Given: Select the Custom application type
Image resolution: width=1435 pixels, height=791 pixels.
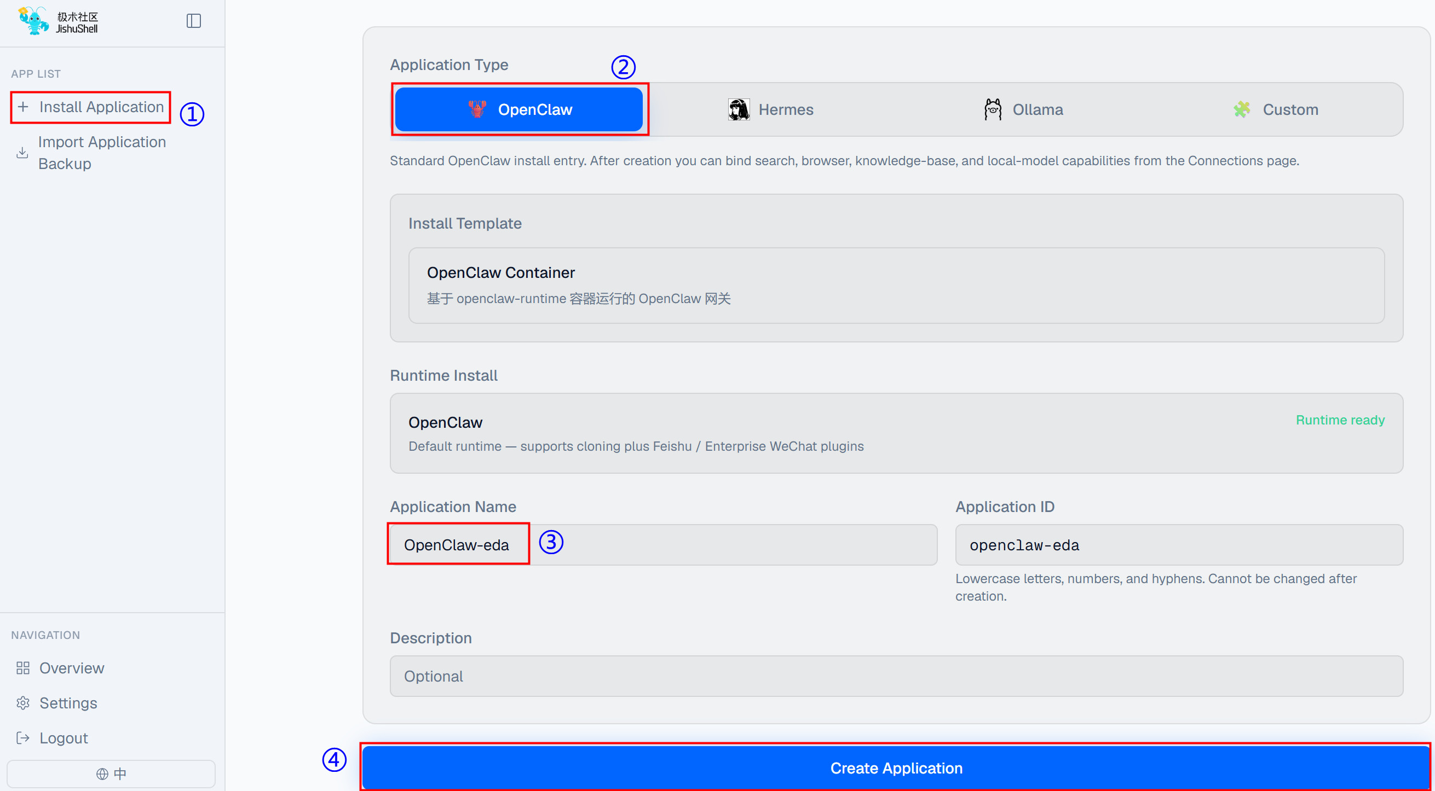Looking at the screenshot, I should pyautogui.click(x=1276, y=109).
